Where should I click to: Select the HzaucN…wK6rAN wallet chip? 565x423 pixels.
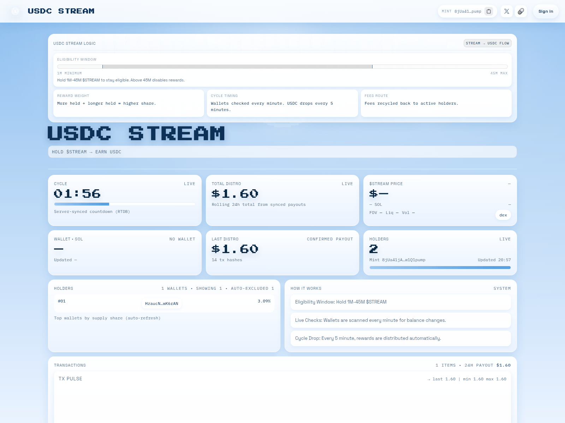pyautogui.click(x=162, y=304)
